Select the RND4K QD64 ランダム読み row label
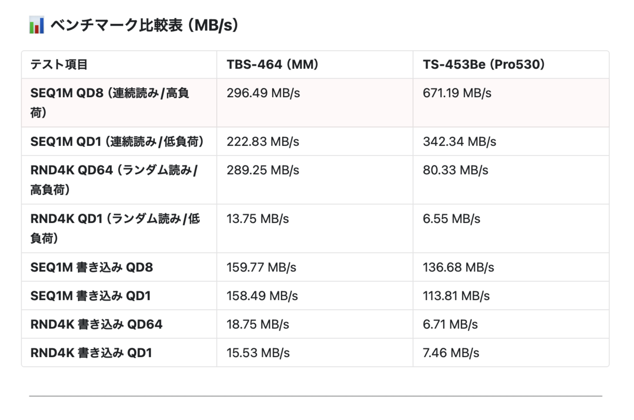This screenshot has height=420, width=634. point(115,180)
